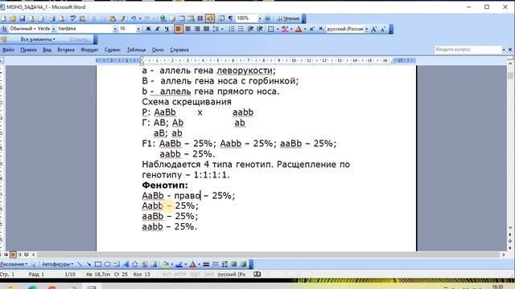Image resolution: width=515 pixels, height=289 pixels.
Task: Click the outside border icon
Action: click(270, 29)
